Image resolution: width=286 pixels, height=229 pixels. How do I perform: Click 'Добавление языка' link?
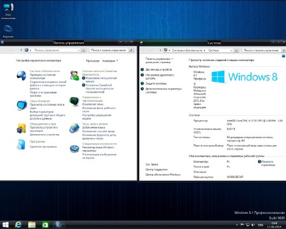93,127
